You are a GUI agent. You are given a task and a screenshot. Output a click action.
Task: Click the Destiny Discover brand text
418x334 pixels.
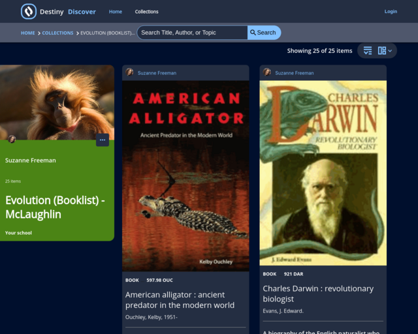coord(68,12)
